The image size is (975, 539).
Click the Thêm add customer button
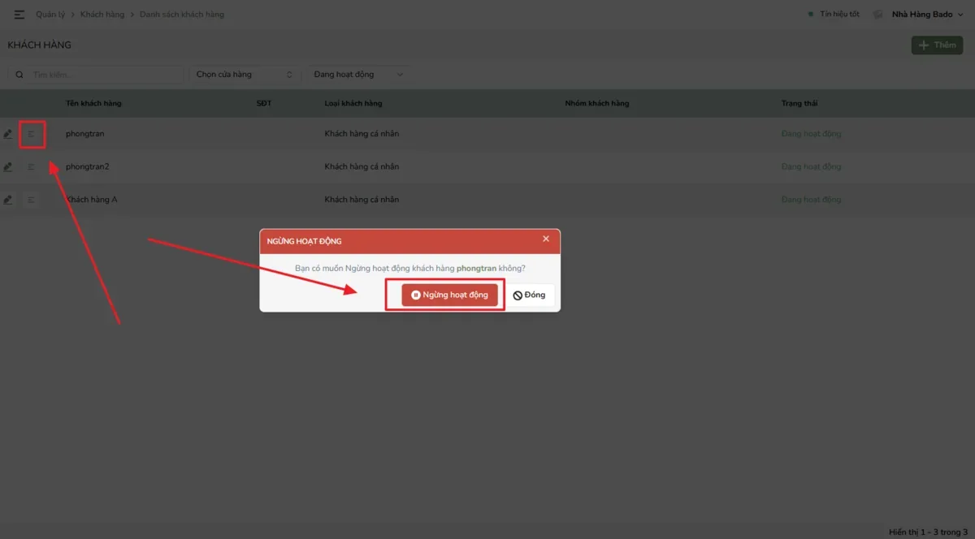(937, 45)
